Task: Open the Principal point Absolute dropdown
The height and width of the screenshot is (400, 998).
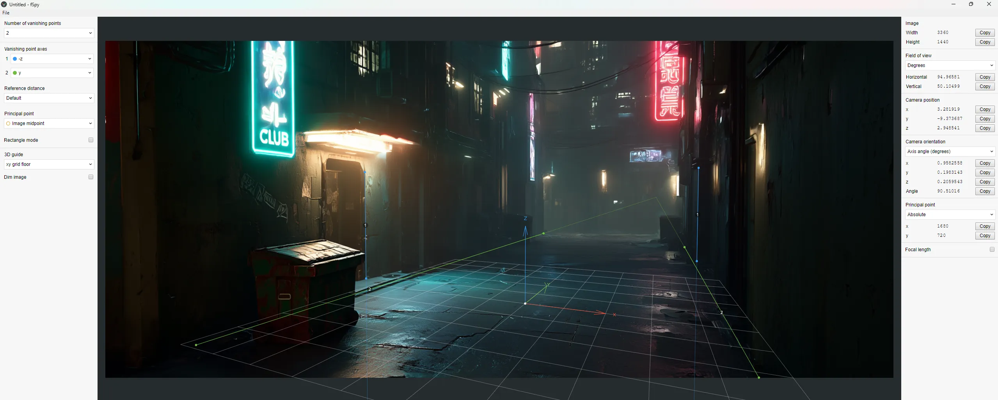Action: 949,214
